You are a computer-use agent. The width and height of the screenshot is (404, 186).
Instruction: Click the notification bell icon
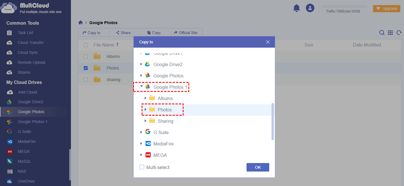tap(296, 8)
